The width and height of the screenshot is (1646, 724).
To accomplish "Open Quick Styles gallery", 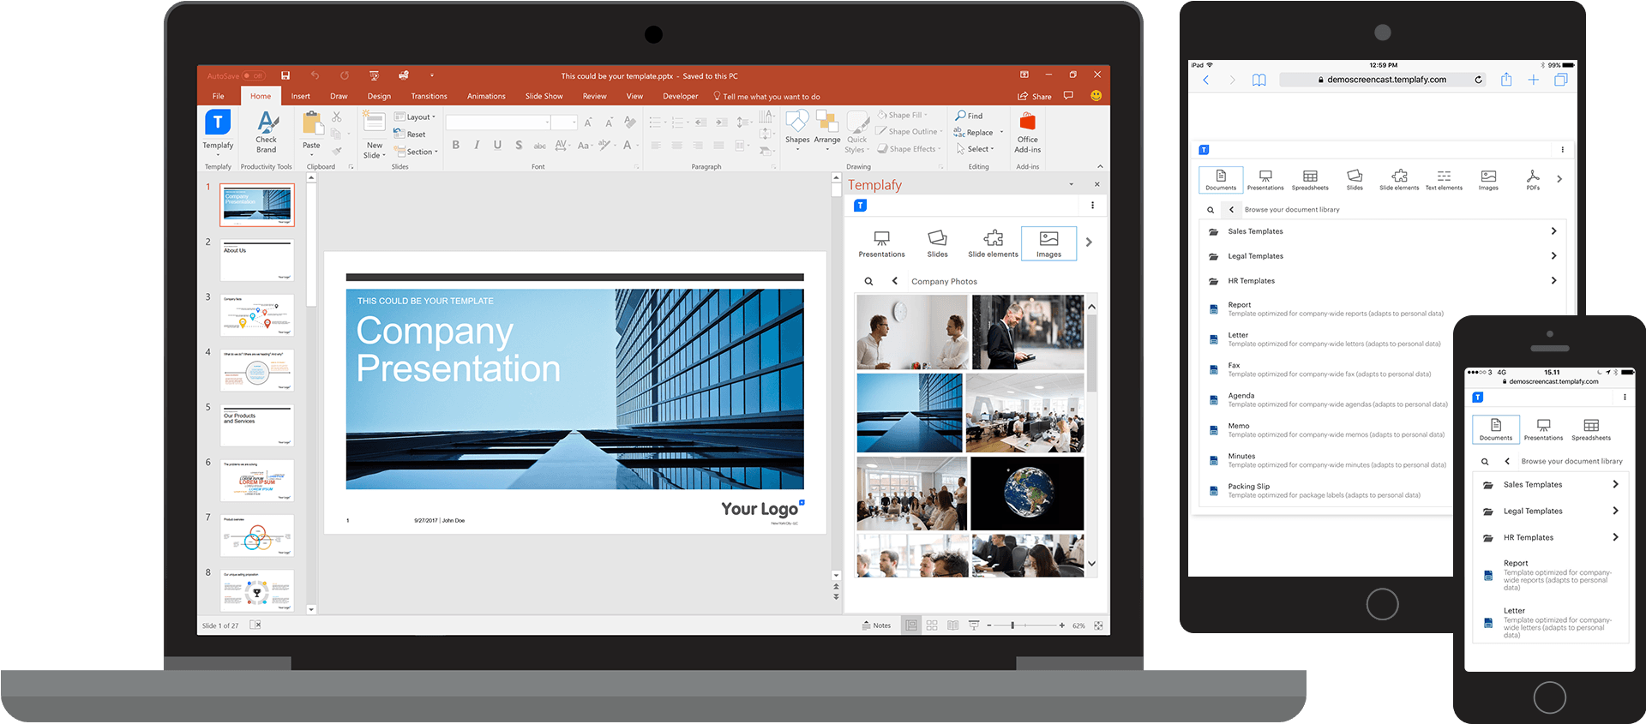I will tap(857, 132).
